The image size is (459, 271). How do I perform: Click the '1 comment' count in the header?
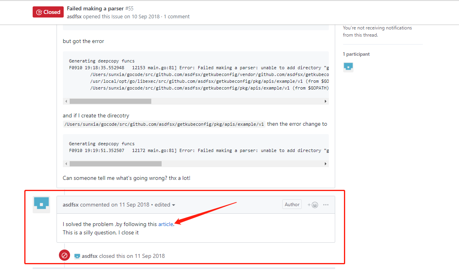pos(176,17)
